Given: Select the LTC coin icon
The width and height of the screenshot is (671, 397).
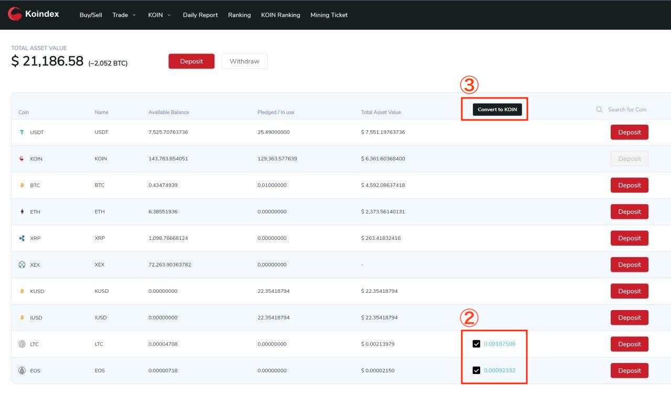Looking at the screenshot, I should click(x=21, y=344).
